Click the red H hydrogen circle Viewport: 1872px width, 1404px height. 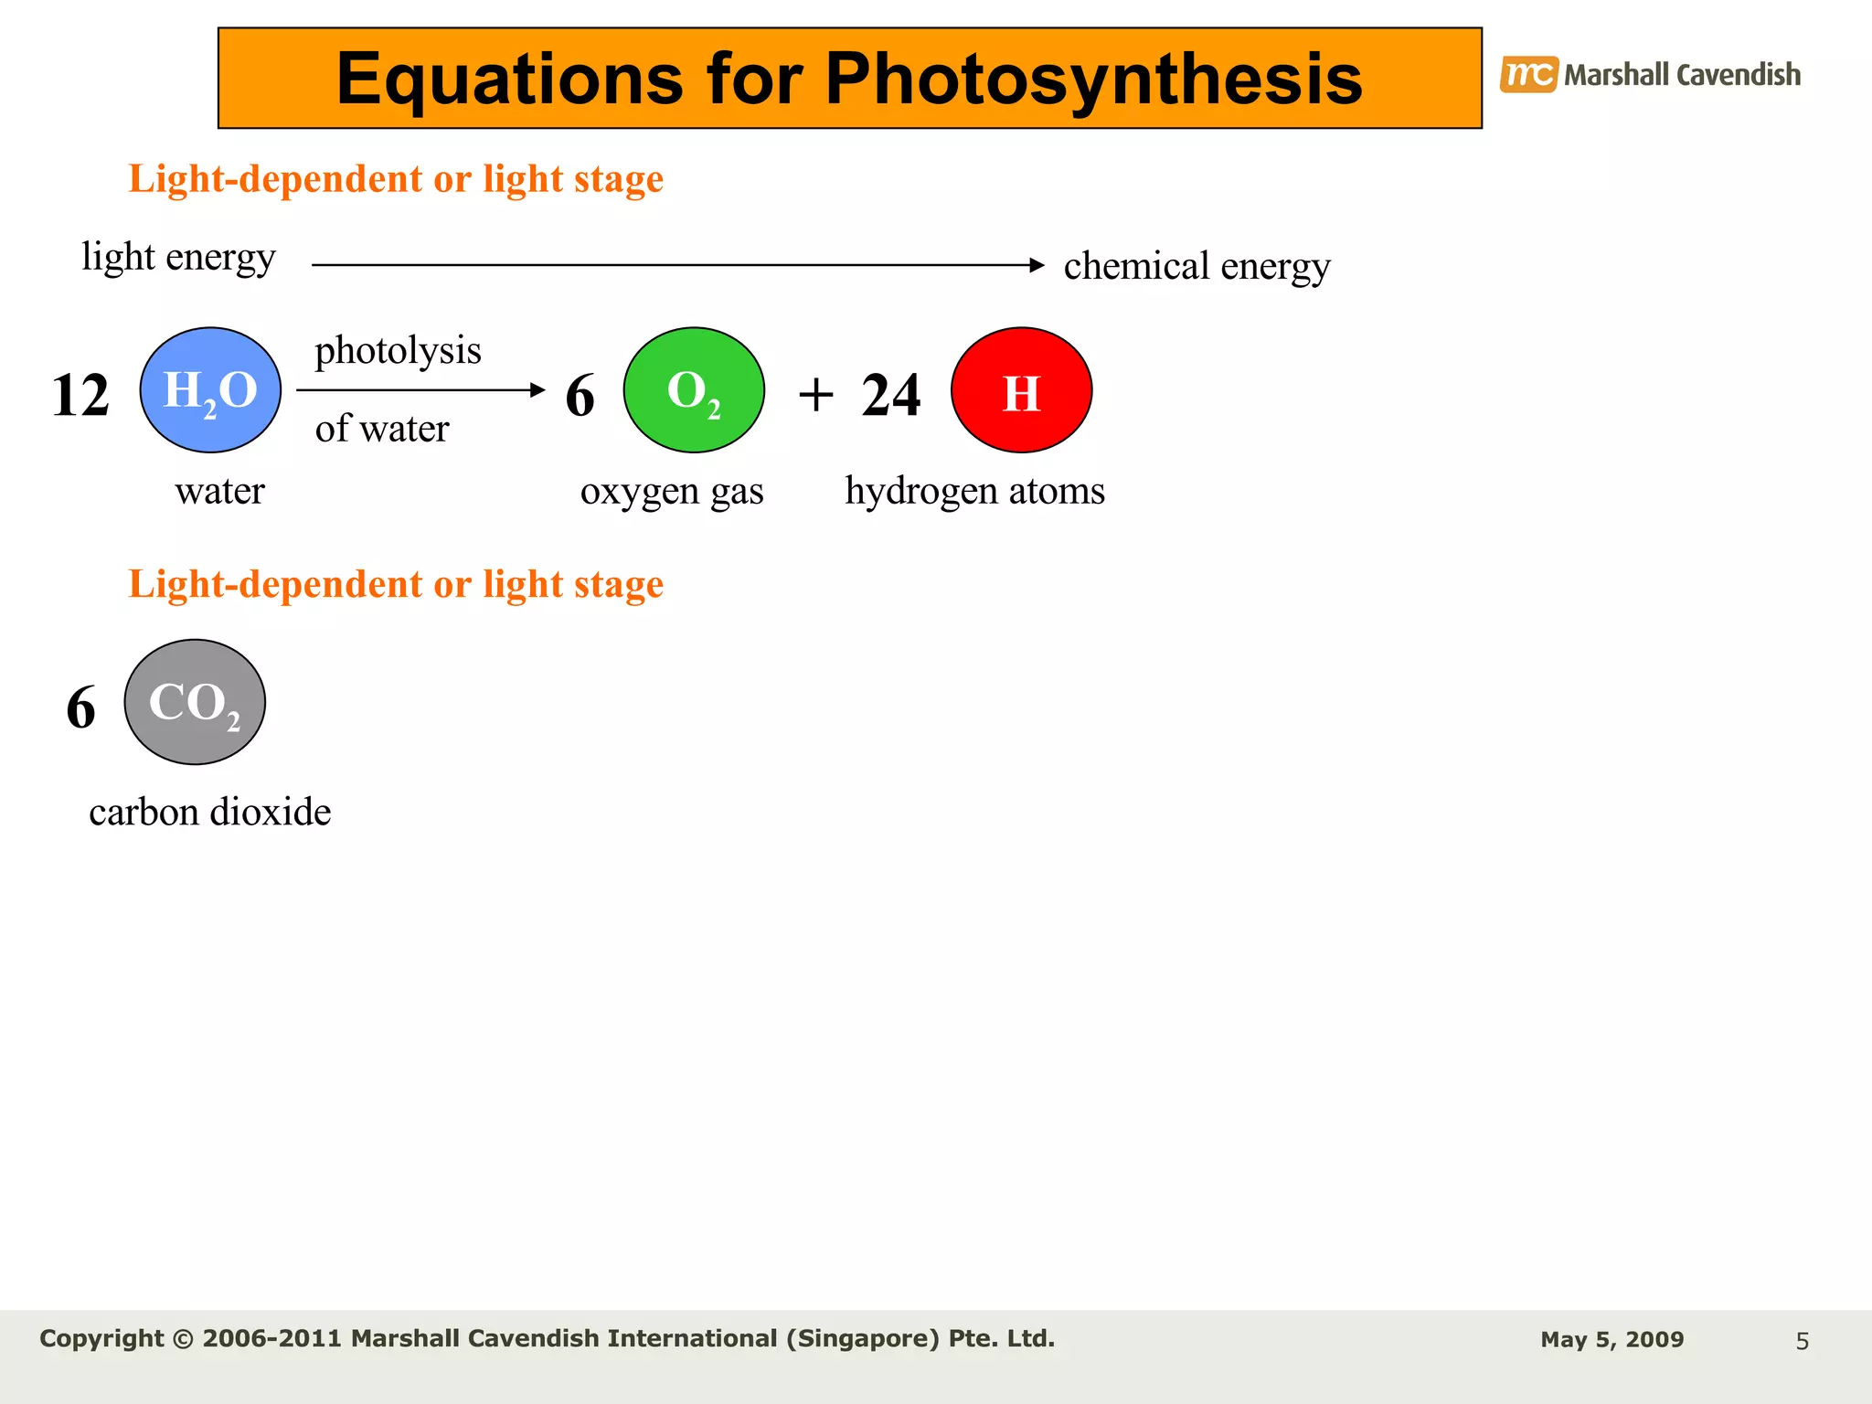click(x=1021, y=390)
